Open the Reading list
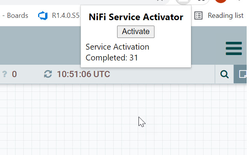The image size is (249, 155). [x=219, y=15]
